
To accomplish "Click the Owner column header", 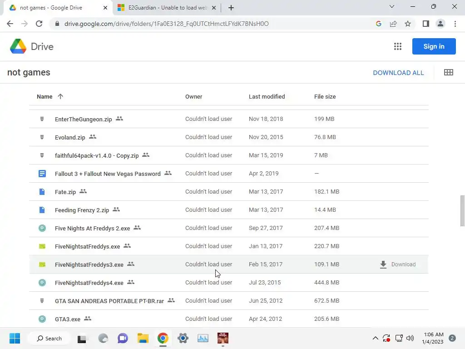I will tap(193, 96).
